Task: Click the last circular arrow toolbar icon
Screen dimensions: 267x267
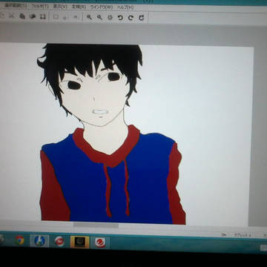Action: [x=141, y=18]
